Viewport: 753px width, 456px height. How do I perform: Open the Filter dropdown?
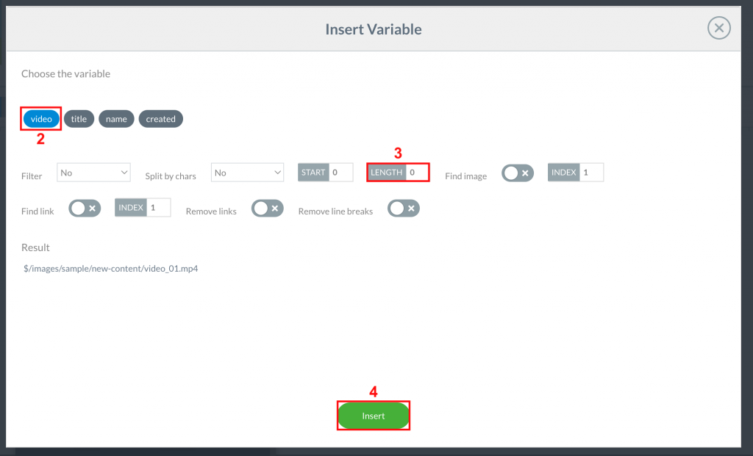tap(93, 173)
